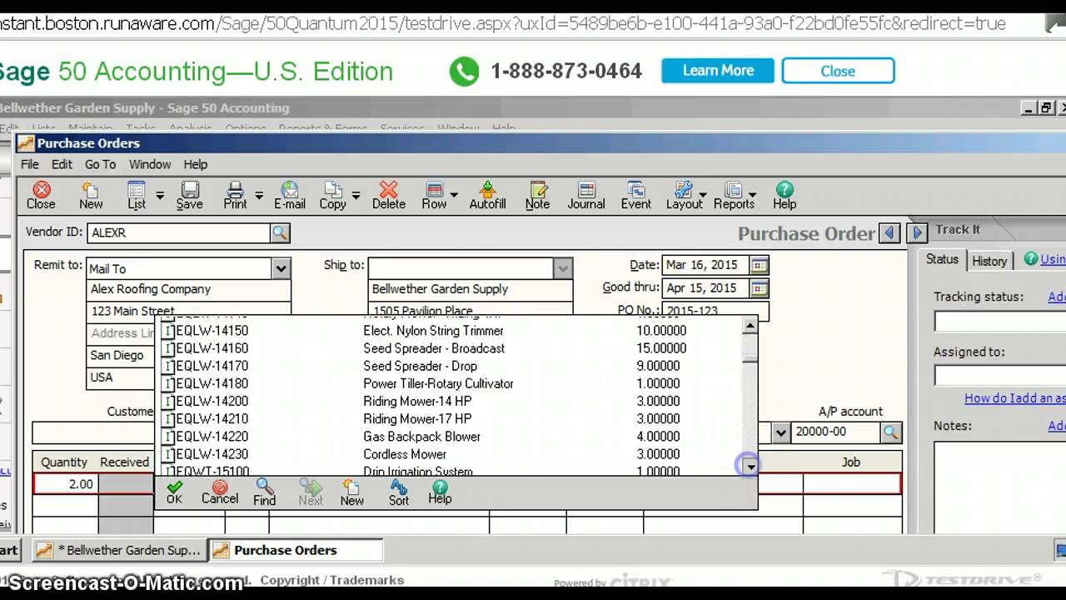Open the Edit menu

coord(62,164)
